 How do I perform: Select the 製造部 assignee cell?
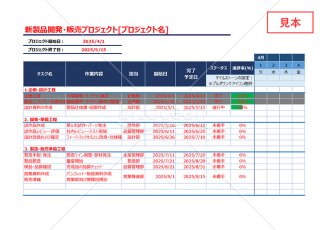(x=133, y=161)
